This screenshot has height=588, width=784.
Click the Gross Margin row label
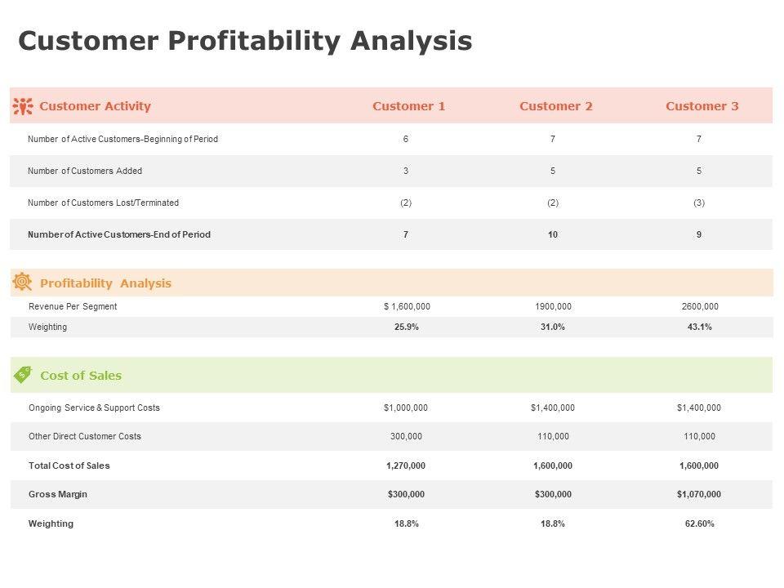click(x=58, y=494)
